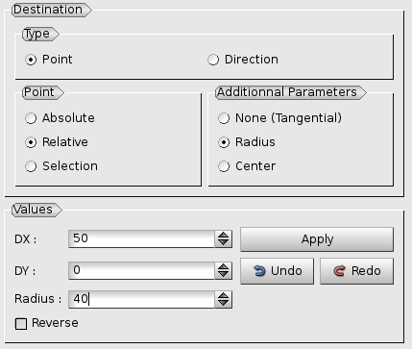Increase DY value with up arrow
The image size is (412, 349).
pos(223,266)
